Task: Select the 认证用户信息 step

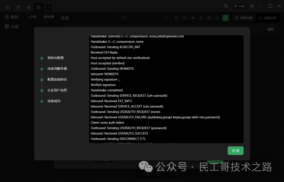Action: point(57,90)
